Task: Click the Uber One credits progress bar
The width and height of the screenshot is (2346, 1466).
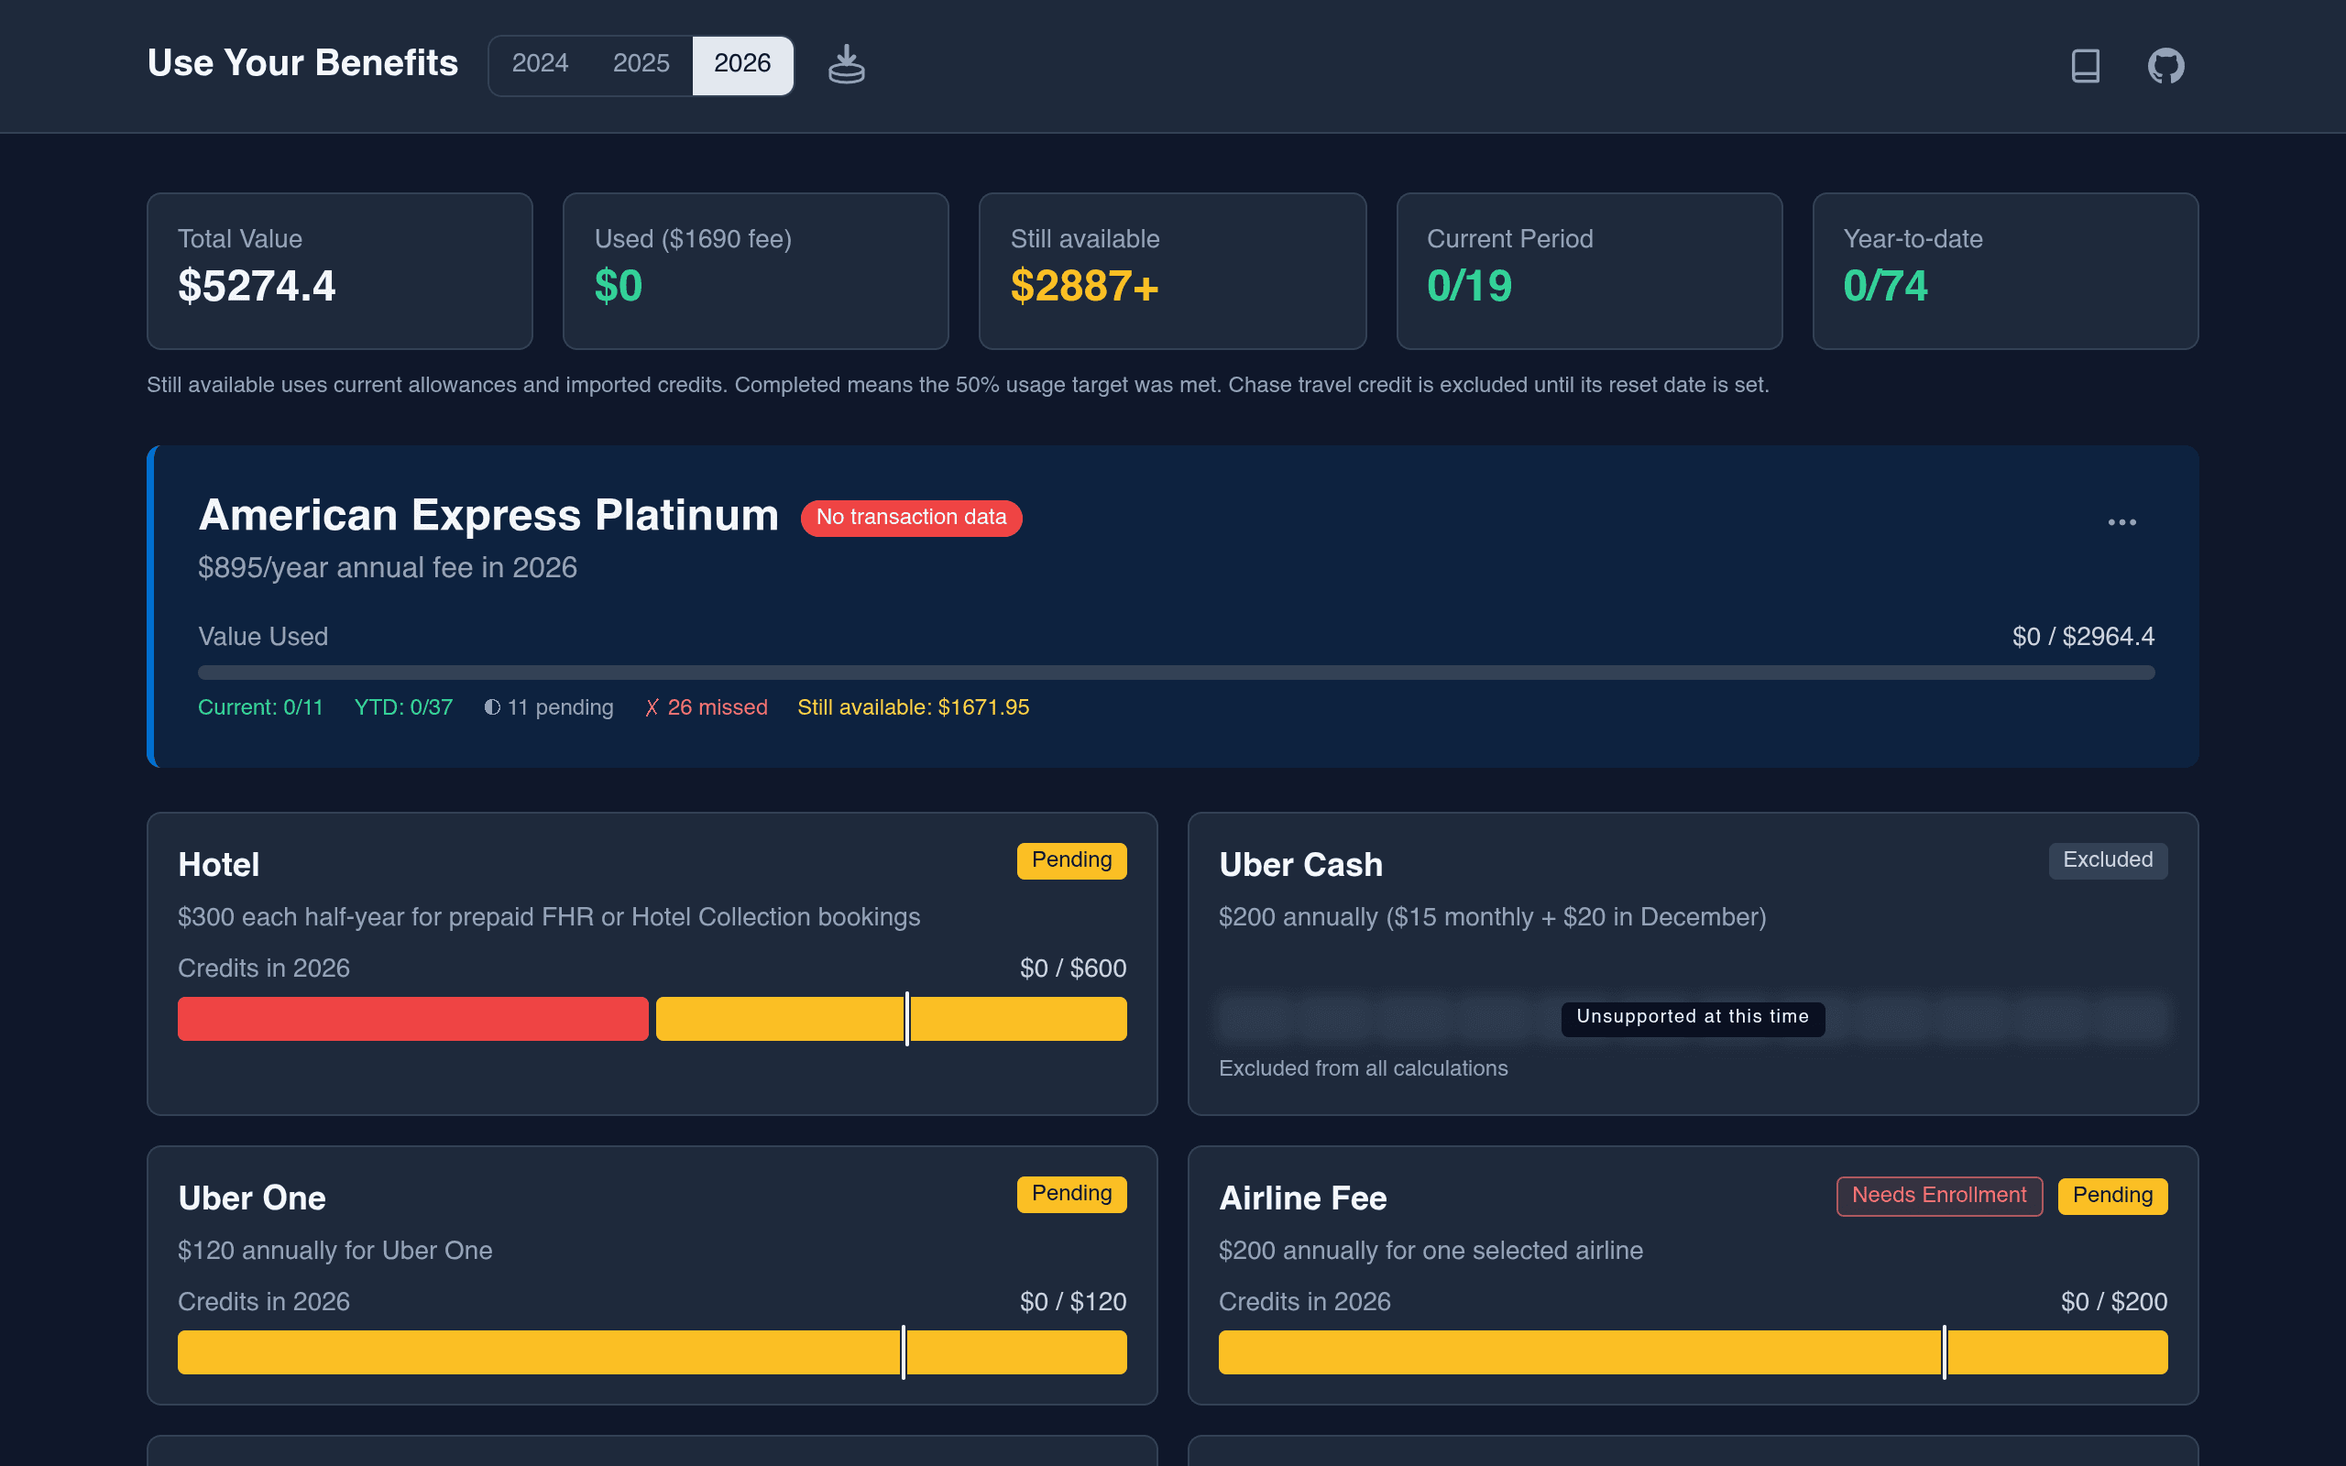Action: [x=652, y=1352]
